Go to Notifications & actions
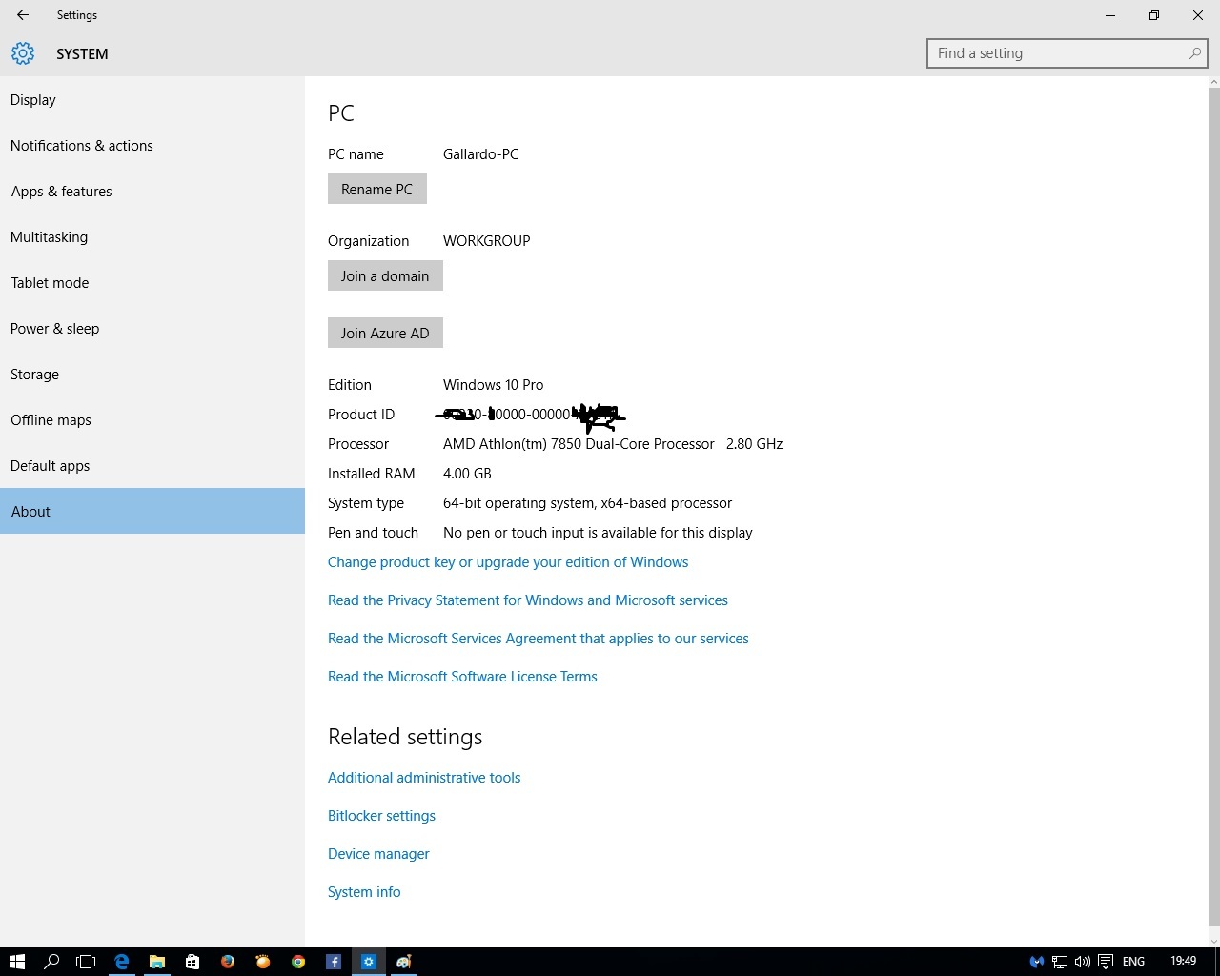 tap(152, 146)
